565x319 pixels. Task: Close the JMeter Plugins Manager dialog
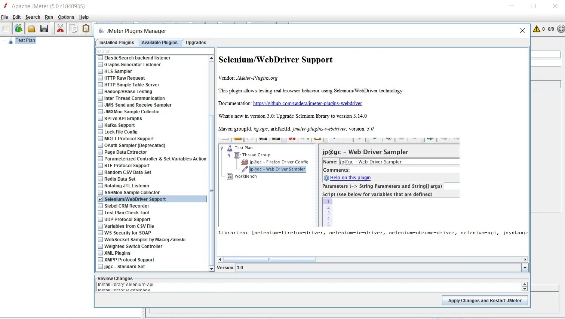pyautogui.click(x=522, y=31)
